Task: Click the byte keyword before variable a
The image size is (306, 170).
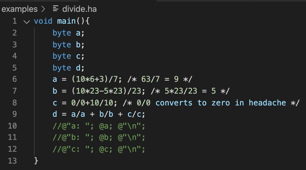Action: tap(62, 33)
